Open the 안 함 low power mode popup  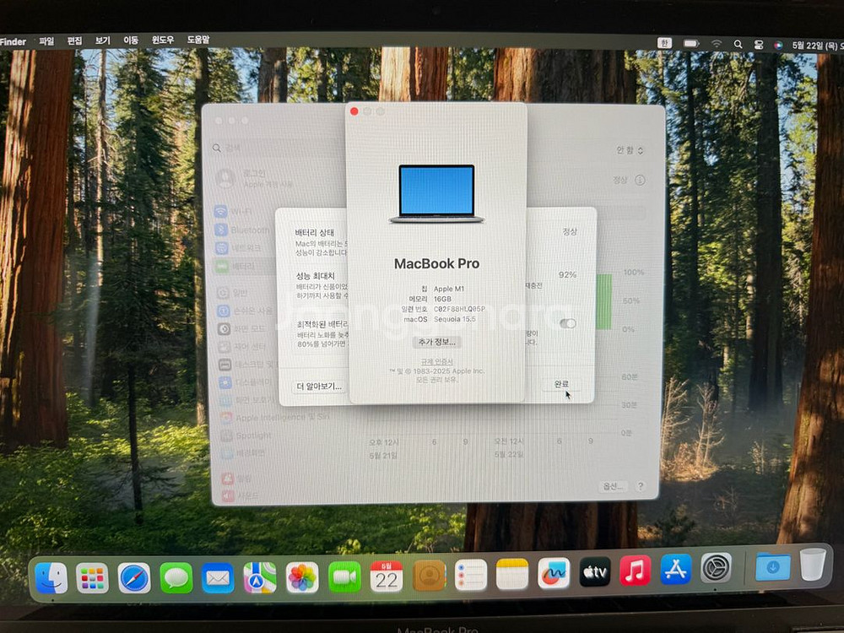click(x=630, y=150)
